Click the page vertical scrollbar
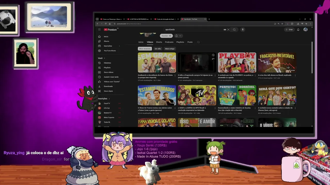This screenshot has width=330, height=185. pyautogui.click(x=312, y=57)
